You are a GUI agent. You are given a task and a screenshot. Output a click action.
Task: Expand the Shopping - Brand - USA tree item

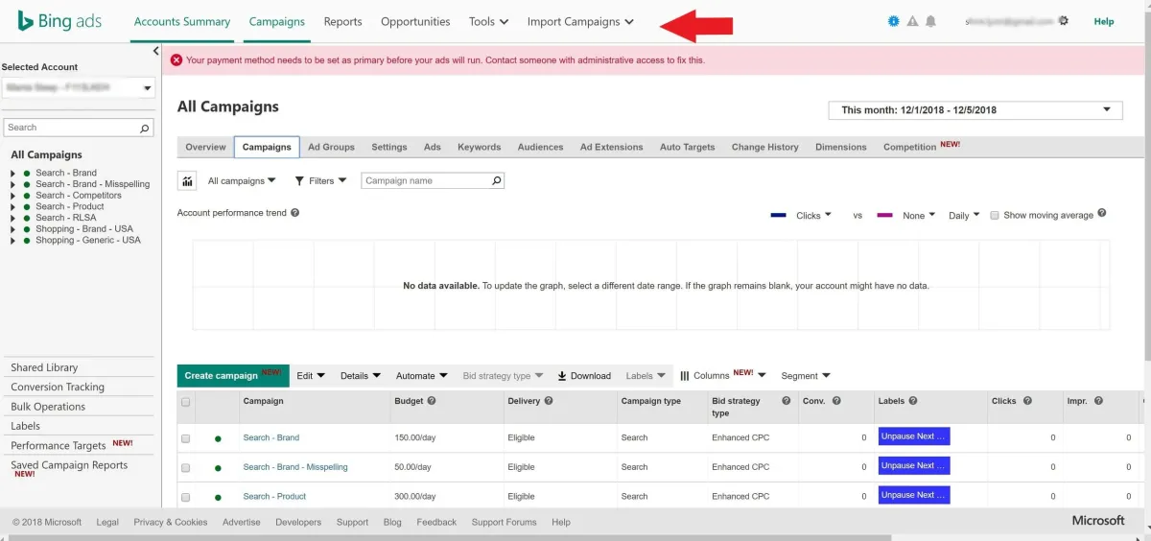coord(12,229)
